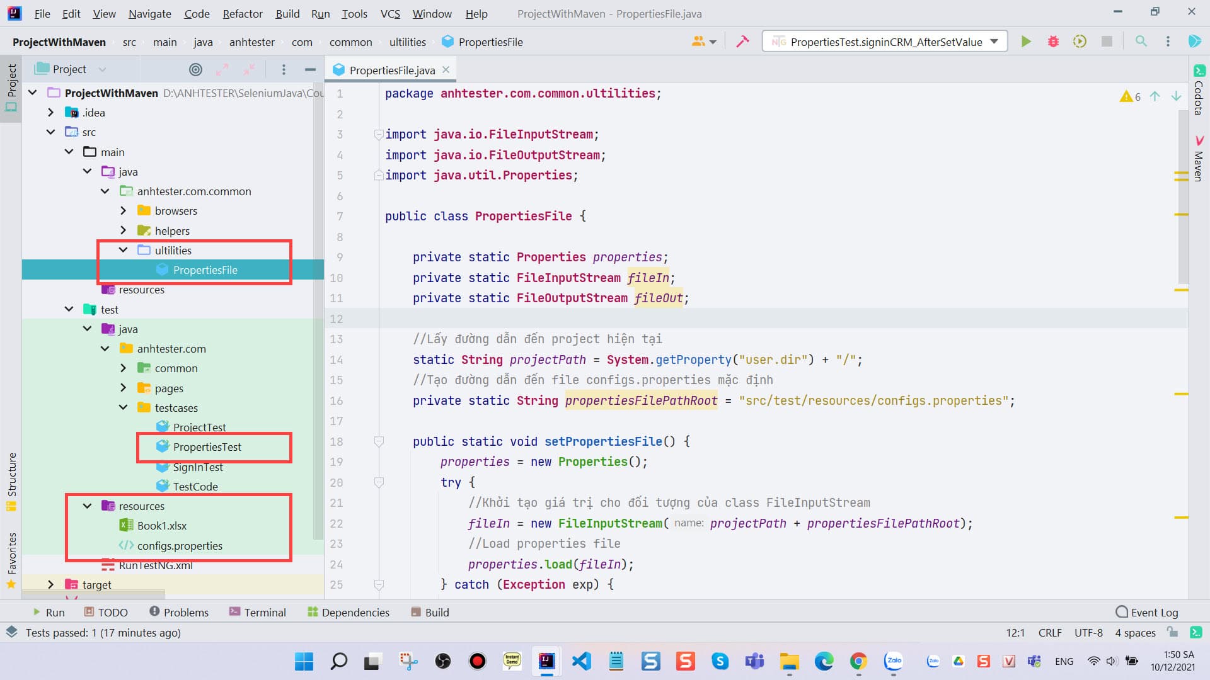Screen dimensions: 1210x680
Task: Click the Expand All icon in Project panel
Action: point(222,69)
